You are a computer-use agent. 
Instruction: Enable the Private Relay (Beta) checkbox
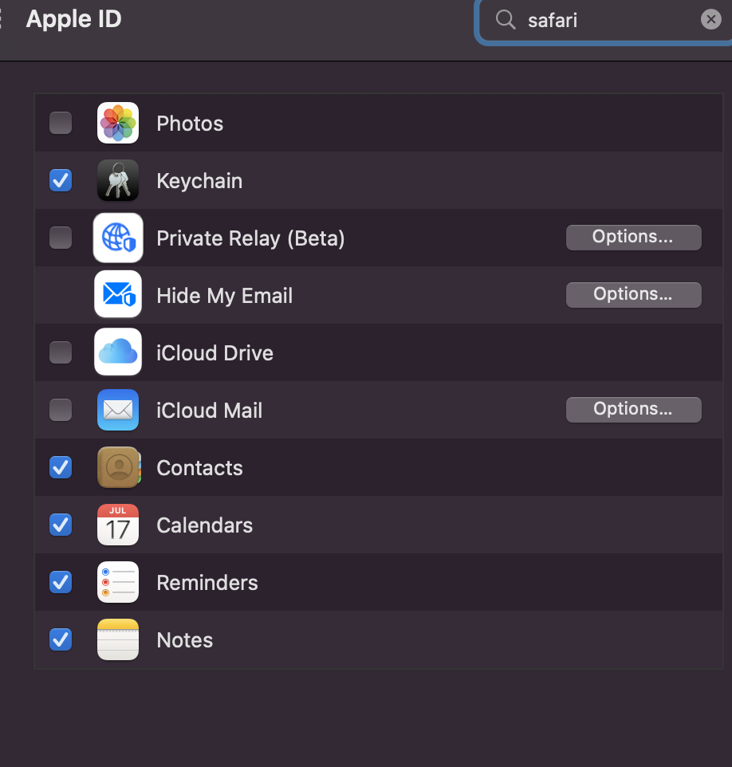61,238
